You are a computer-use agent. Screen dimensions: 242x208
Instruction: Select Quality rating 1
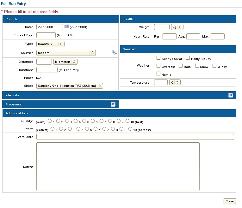50,121
